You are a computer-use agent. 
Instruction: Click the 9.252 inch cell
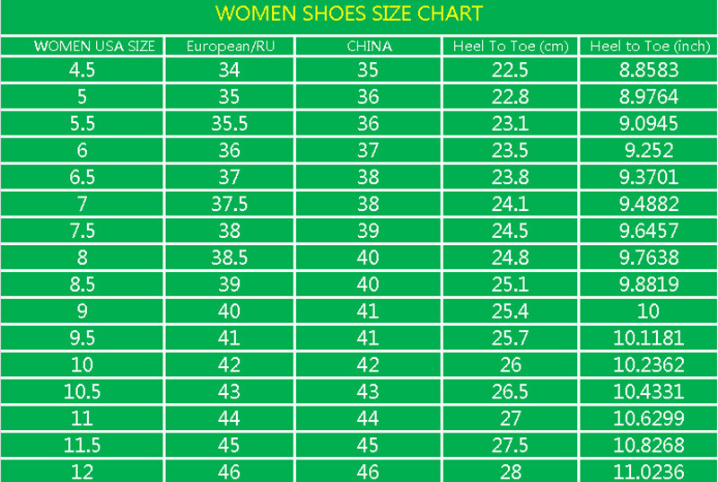tap(648, 152)
